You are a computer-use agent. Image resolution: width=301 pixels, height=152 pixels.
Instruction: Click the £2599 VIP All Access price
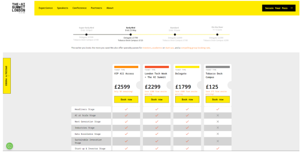122,87
